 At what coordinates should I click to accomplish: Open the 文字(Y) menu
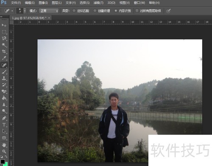[70, 3]
